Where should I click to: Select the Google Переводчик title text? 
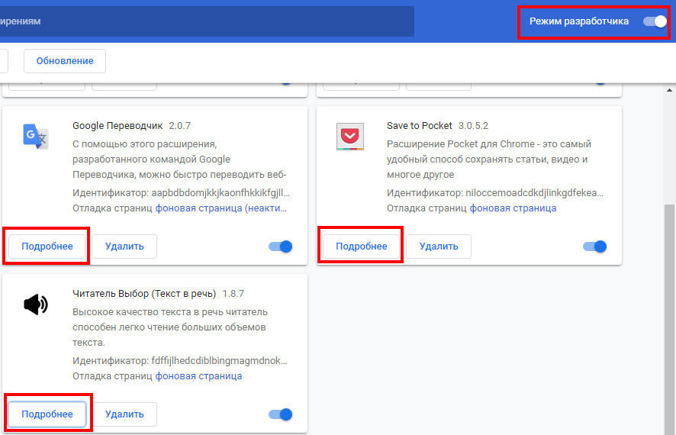117,126
